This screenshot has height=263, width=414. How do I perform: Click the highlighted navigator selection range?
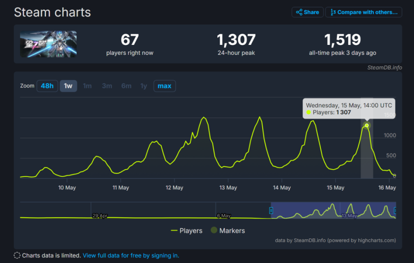click(333, 210)
